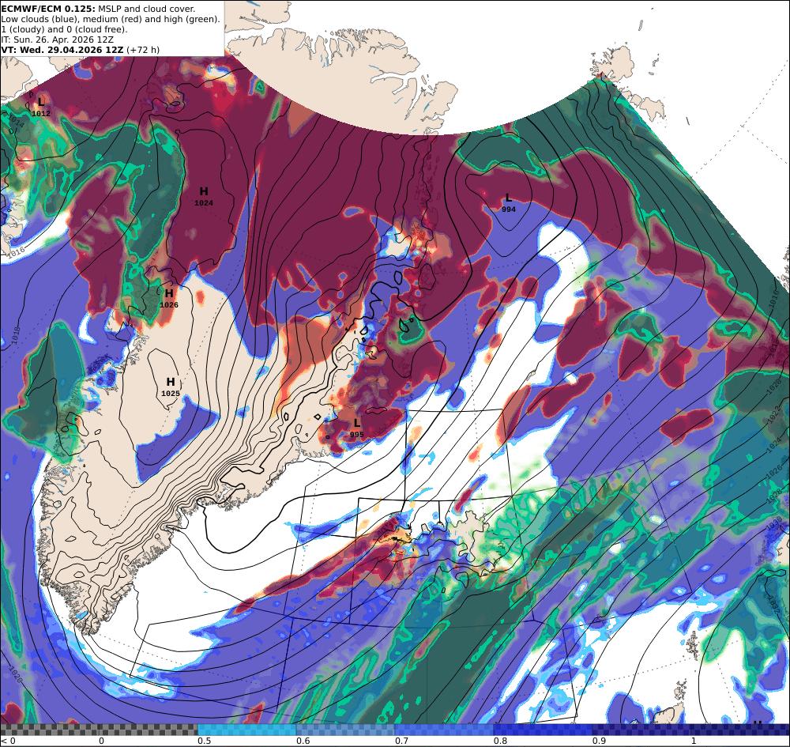Click the blue 0.7–0.8 colorbar segment

click(x=444, y=730)
